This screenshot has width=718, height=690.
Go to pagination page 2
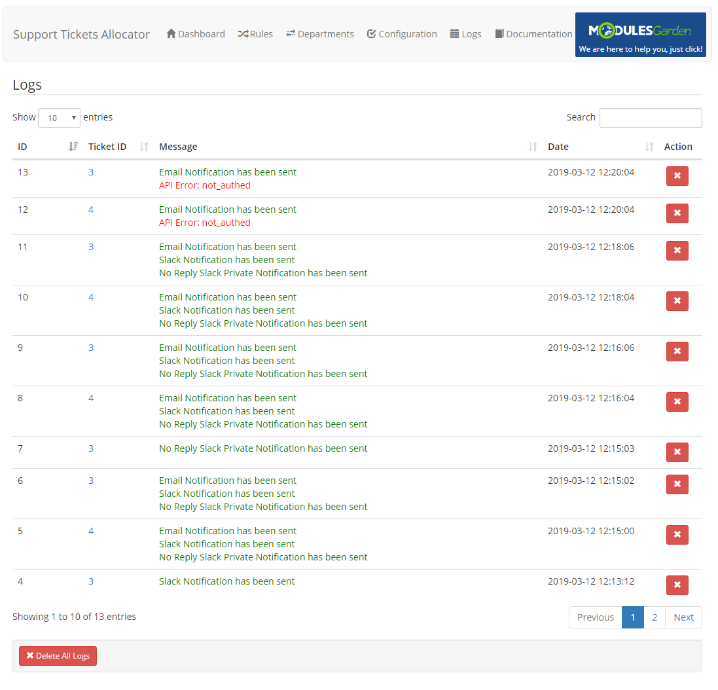coord(655,617)
